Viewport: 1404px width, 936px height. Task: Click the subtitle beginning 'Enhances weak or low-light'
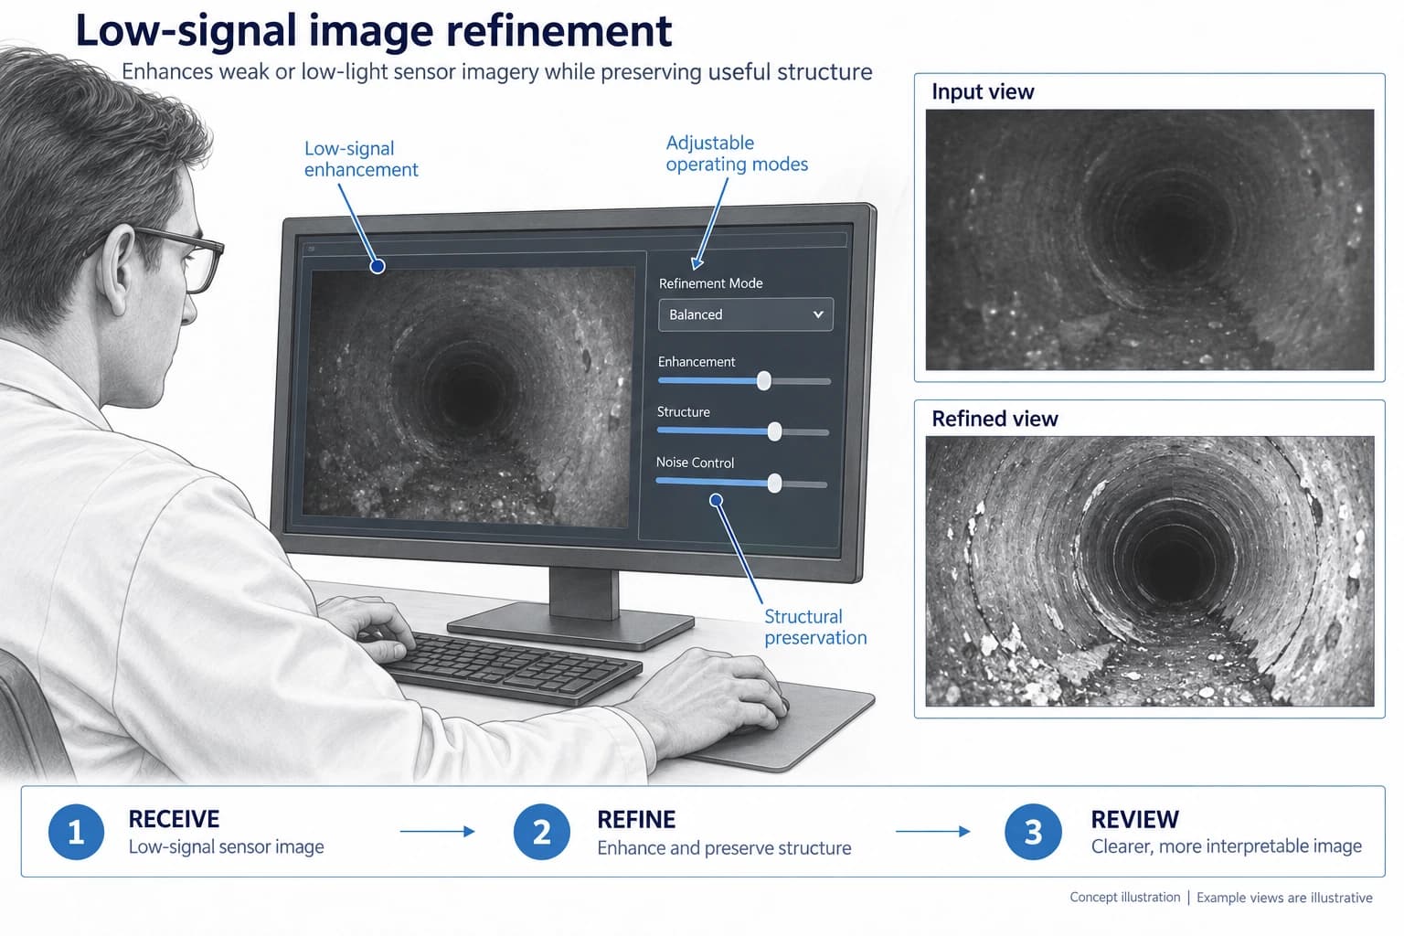pyautogui.click(x=496, y=72)
